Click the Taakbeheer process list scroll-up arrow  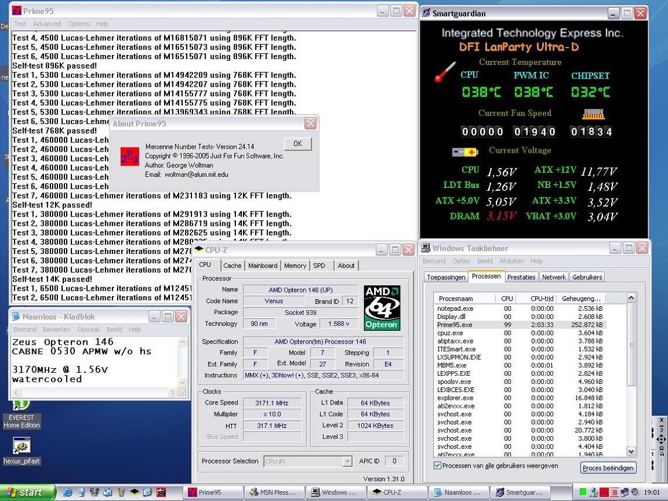click(x=631, y=297)
